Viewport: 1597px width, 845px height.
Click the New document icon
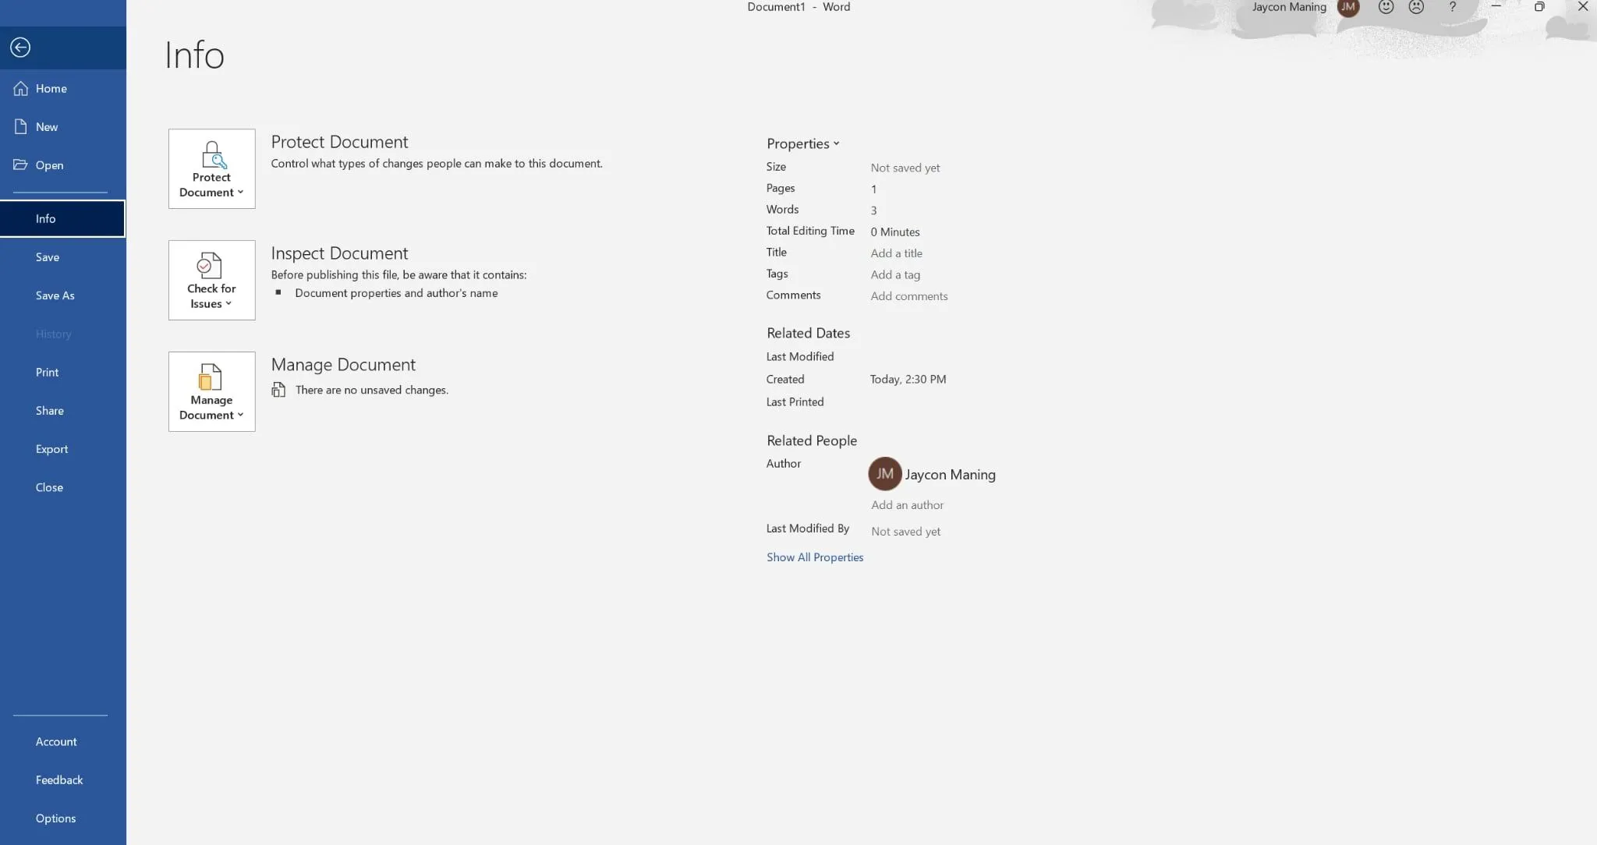(21, 127)
